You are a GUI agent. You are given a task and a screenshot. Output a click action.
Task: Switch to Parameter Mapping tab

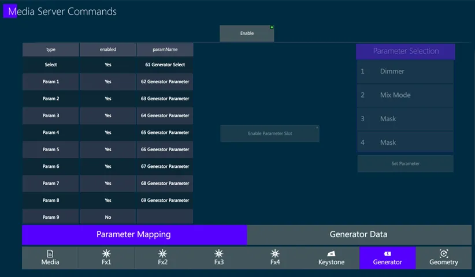(135, 234)
